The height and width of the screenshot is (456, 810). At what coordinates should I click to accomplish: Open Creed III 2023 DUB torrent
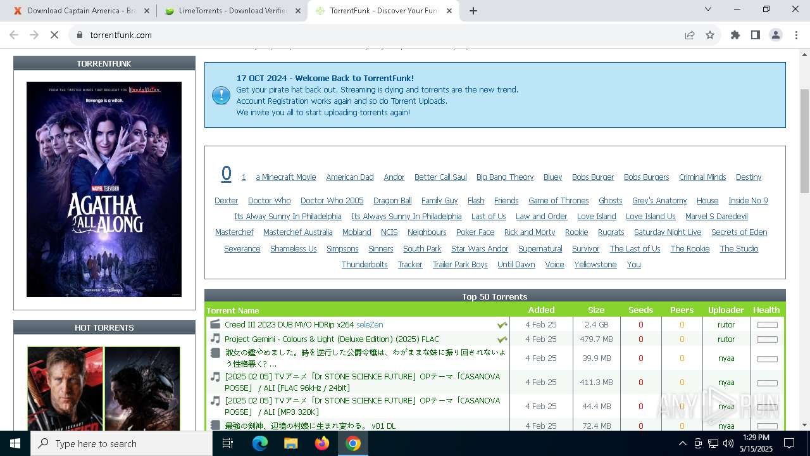[x=289, y=325]
